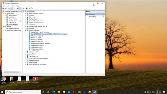Select Mice and other pointing devices
Image resolution: width=167 pixels, height=94 pixels.
[x=38, y=27]
